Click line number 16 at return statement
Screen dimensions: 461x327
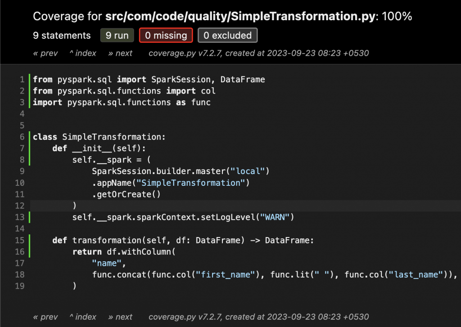click(x=20, y=252)
